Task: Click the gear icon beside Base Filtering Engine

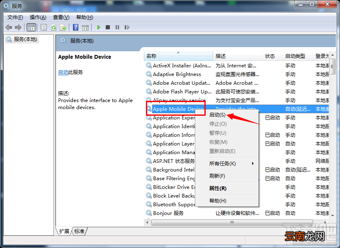Action: tap(148, 178)
